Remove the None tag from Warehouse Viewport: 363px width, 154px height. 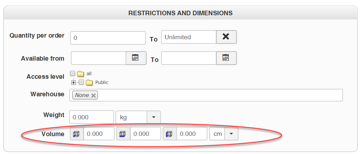tap(93, 95)
